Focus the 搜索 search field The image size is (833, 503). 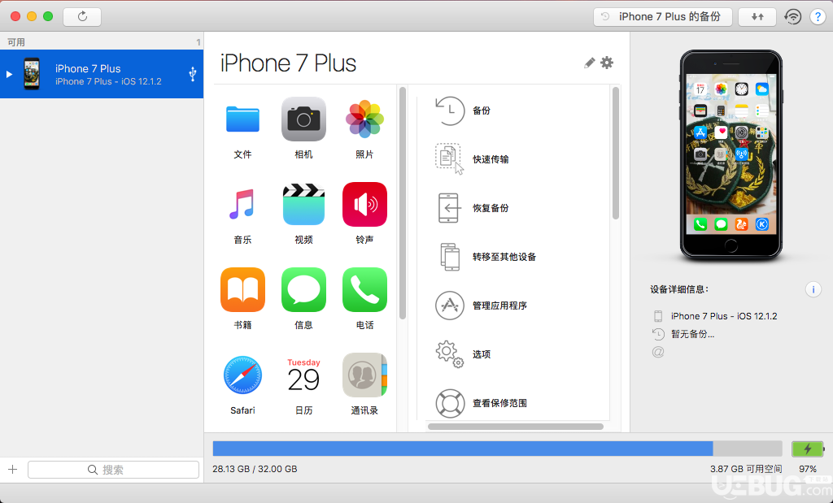[x=113, y=470]
